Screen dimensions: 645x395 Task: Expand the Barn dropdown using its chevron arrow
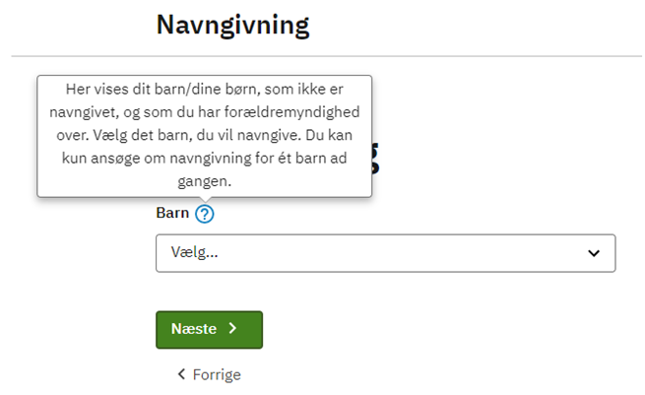pos(594,253)
